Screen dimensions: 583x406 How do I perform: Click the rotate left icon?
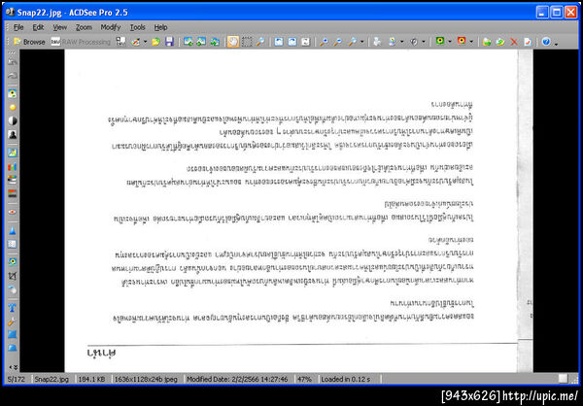(x=279, y=42)
